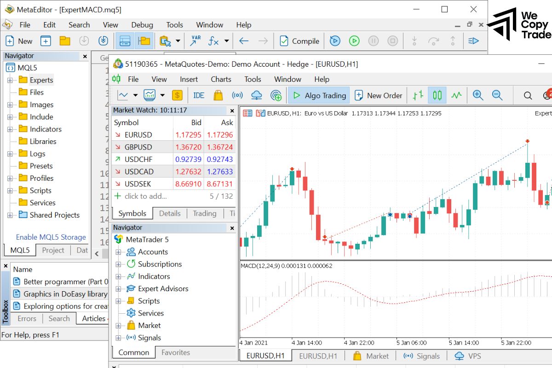The width and height of the screenshot is (552, 368).
Task: Open the Charts menu in MetaTrader
Action: click(x=221, y=79)
